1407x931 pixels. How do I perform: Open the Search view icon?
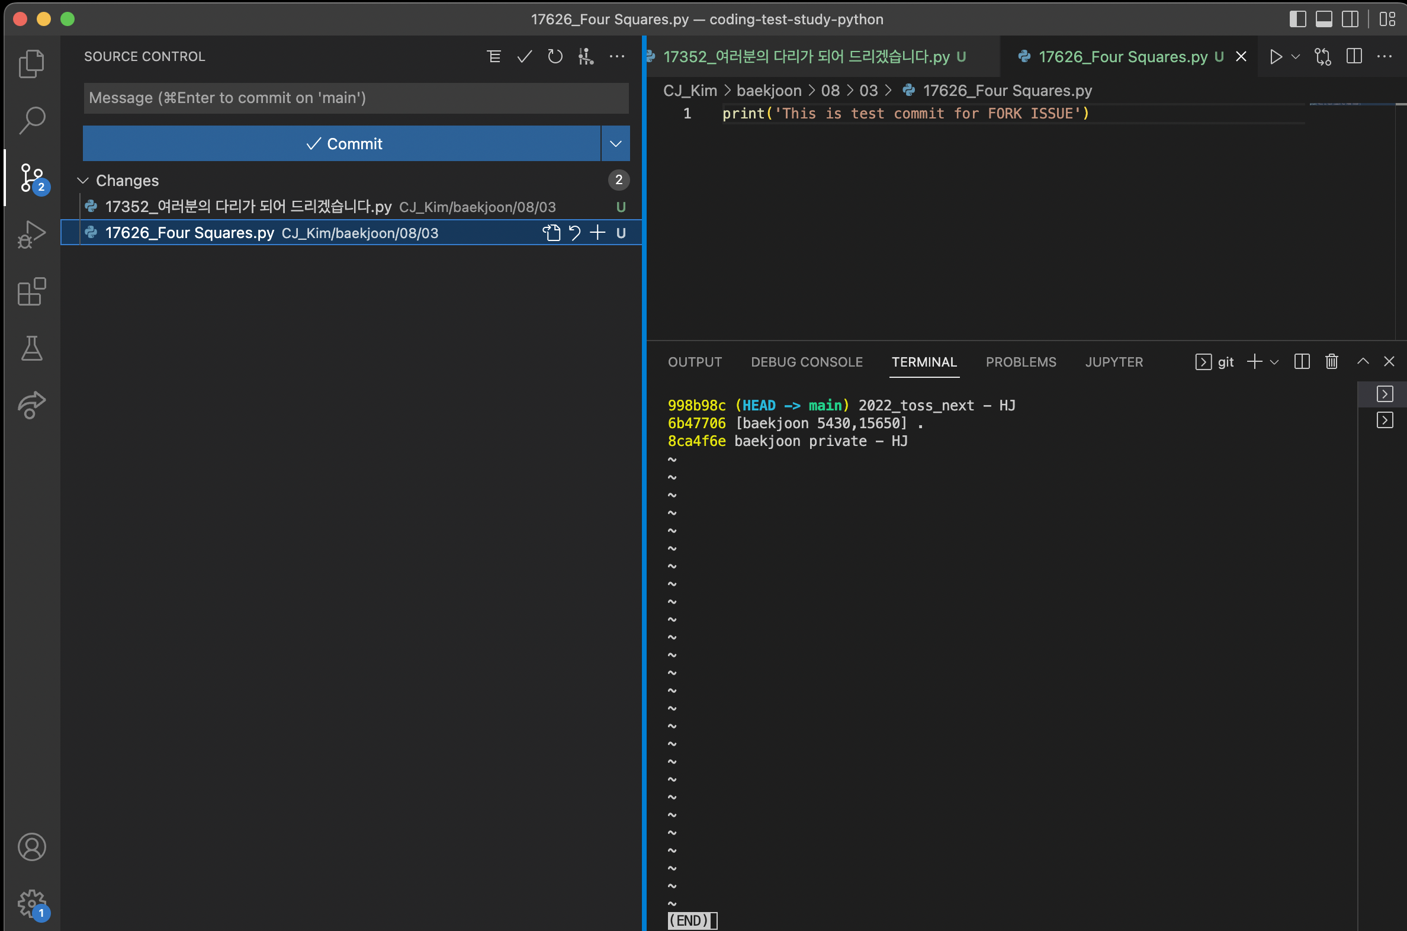[x=31, y=121]
